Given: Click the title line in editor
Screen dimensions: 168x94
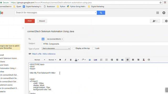Looking at the screenshot, I should point(43,73).
